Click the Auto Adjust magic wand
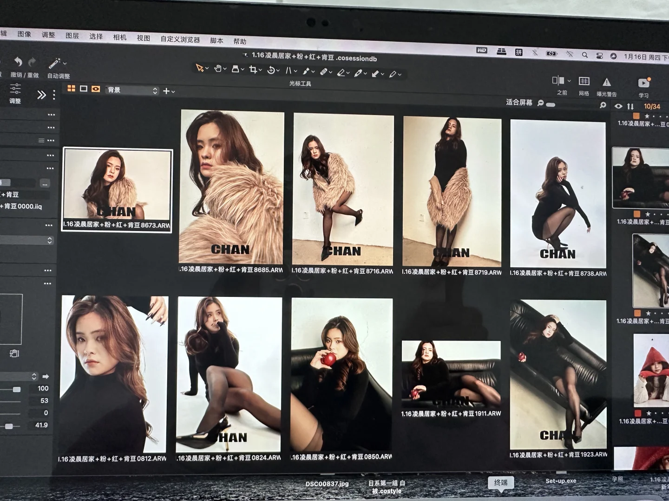This screenshot has width=669, height=501. pos(54,63)
